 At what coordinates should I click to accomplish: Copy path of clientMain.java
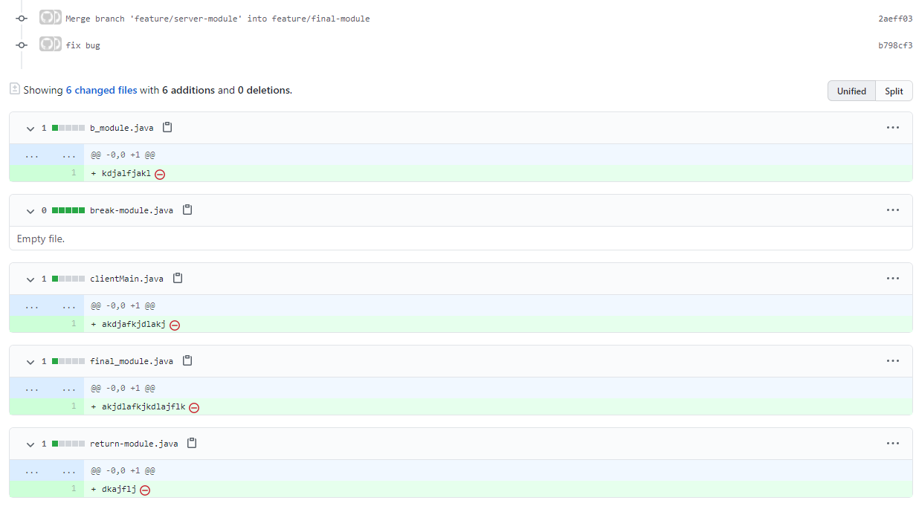178,279
